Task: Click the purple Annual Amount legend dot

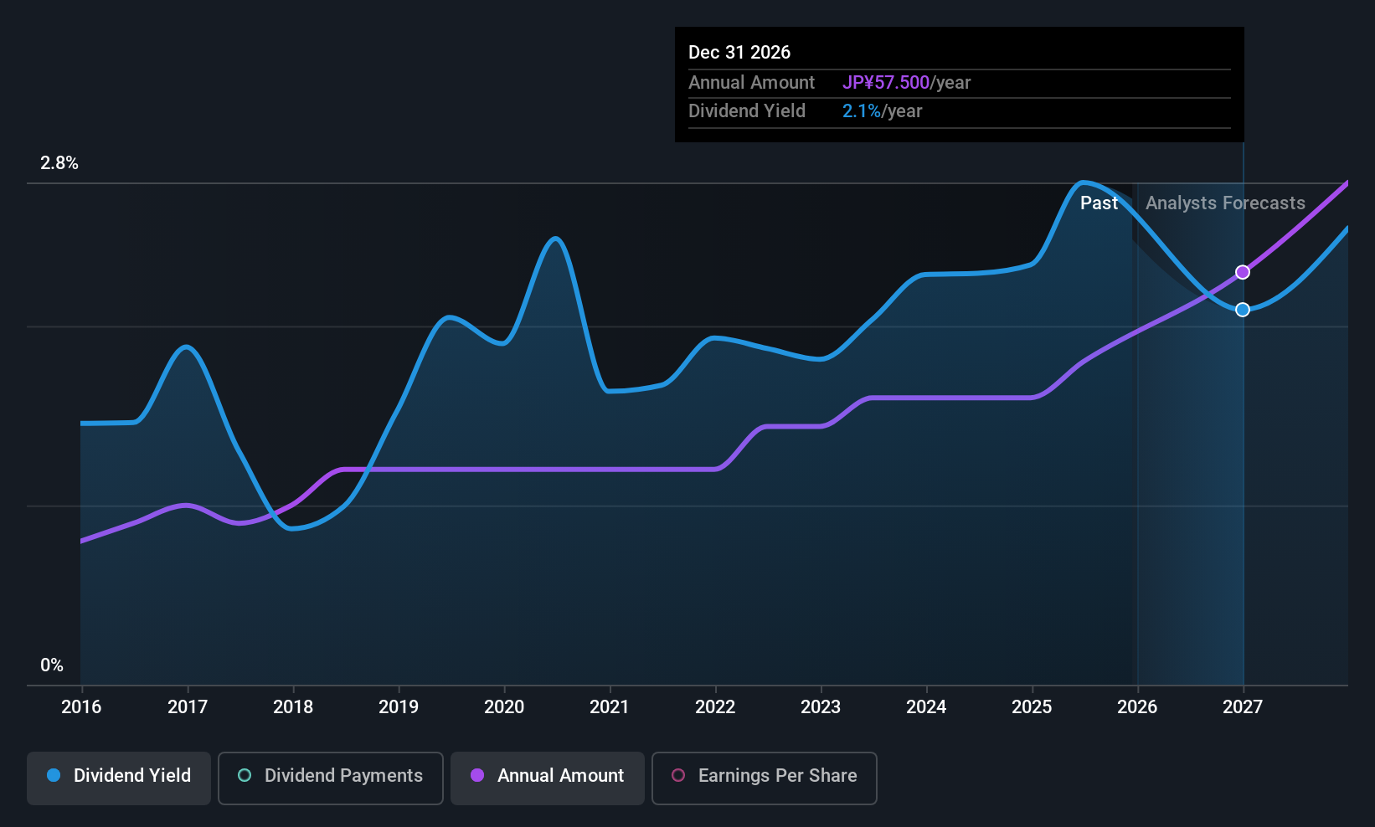Action: (x=477, y=775)
